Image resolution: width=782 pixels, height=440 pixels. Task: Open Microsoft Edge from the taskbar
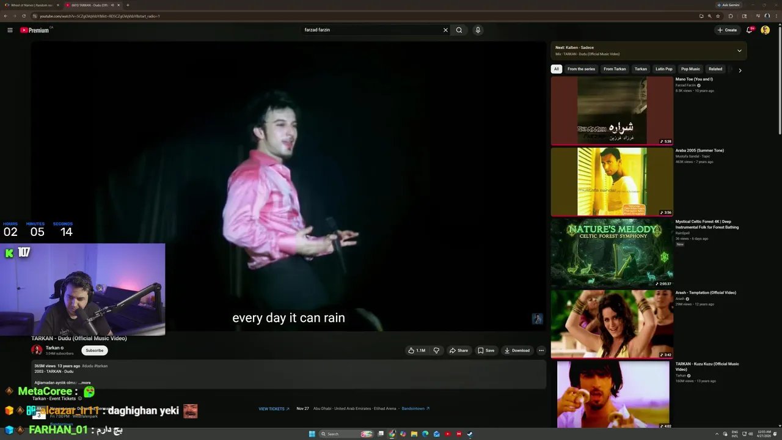coord(425,434)
